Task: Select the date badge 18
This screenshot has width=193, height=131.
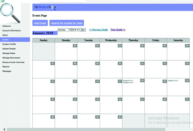Action: pyautogui.click(x=142, y=81)
